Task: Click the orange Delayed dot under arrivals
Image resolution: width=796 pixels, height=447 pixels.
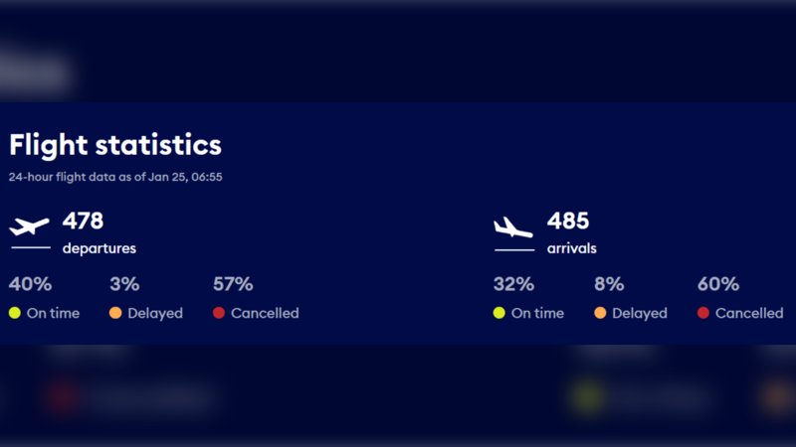Action: click(600, 313)
